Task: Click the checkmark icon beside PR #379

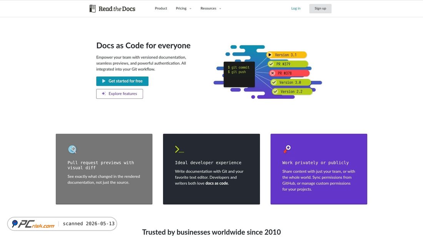Action: 271,64
